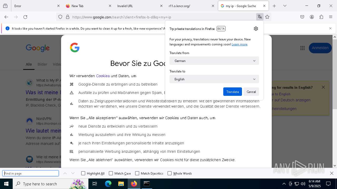The height and width of the screenshot is (189, 337).
Task: Open the Translate to English dropdown
Action: 214,79
